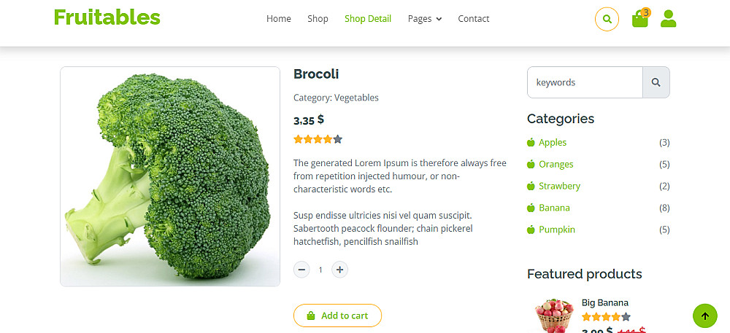Select the Pumpkin category link
The width and height of the screenshot is (730, 333).
pyautogui.click(x=557, y=230)
